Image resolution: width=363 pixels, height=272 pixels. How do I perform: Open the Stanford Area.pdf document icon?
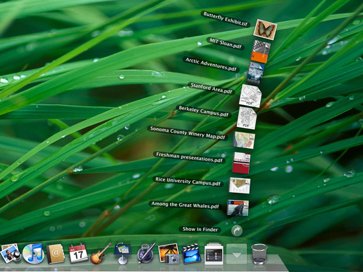(x=250, y=96)
